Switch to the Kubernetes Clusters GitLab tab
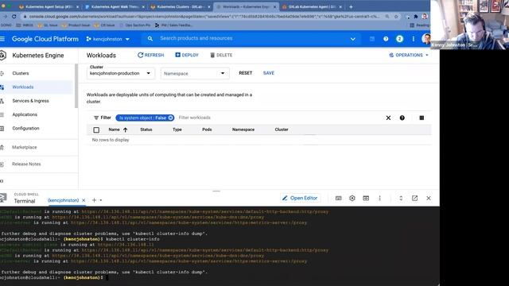509x286 pixels. click(181, 6)
